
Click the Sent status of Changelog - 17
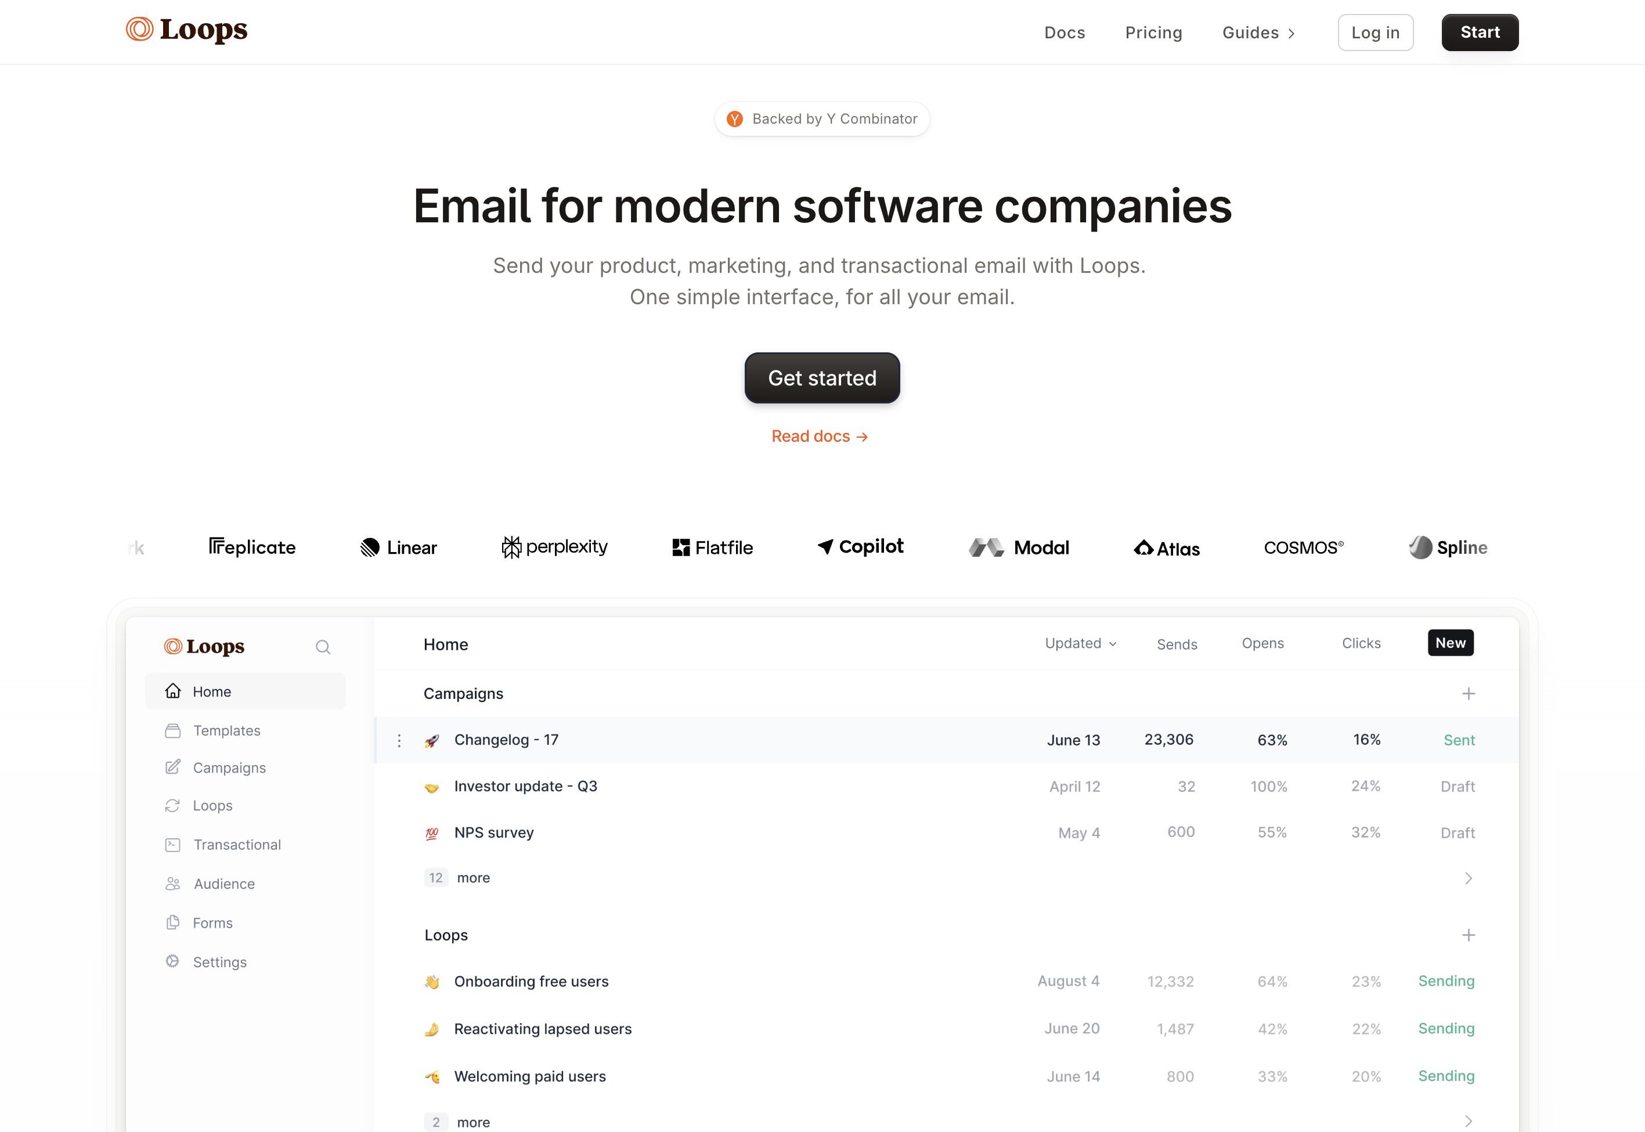(1459, 741)
